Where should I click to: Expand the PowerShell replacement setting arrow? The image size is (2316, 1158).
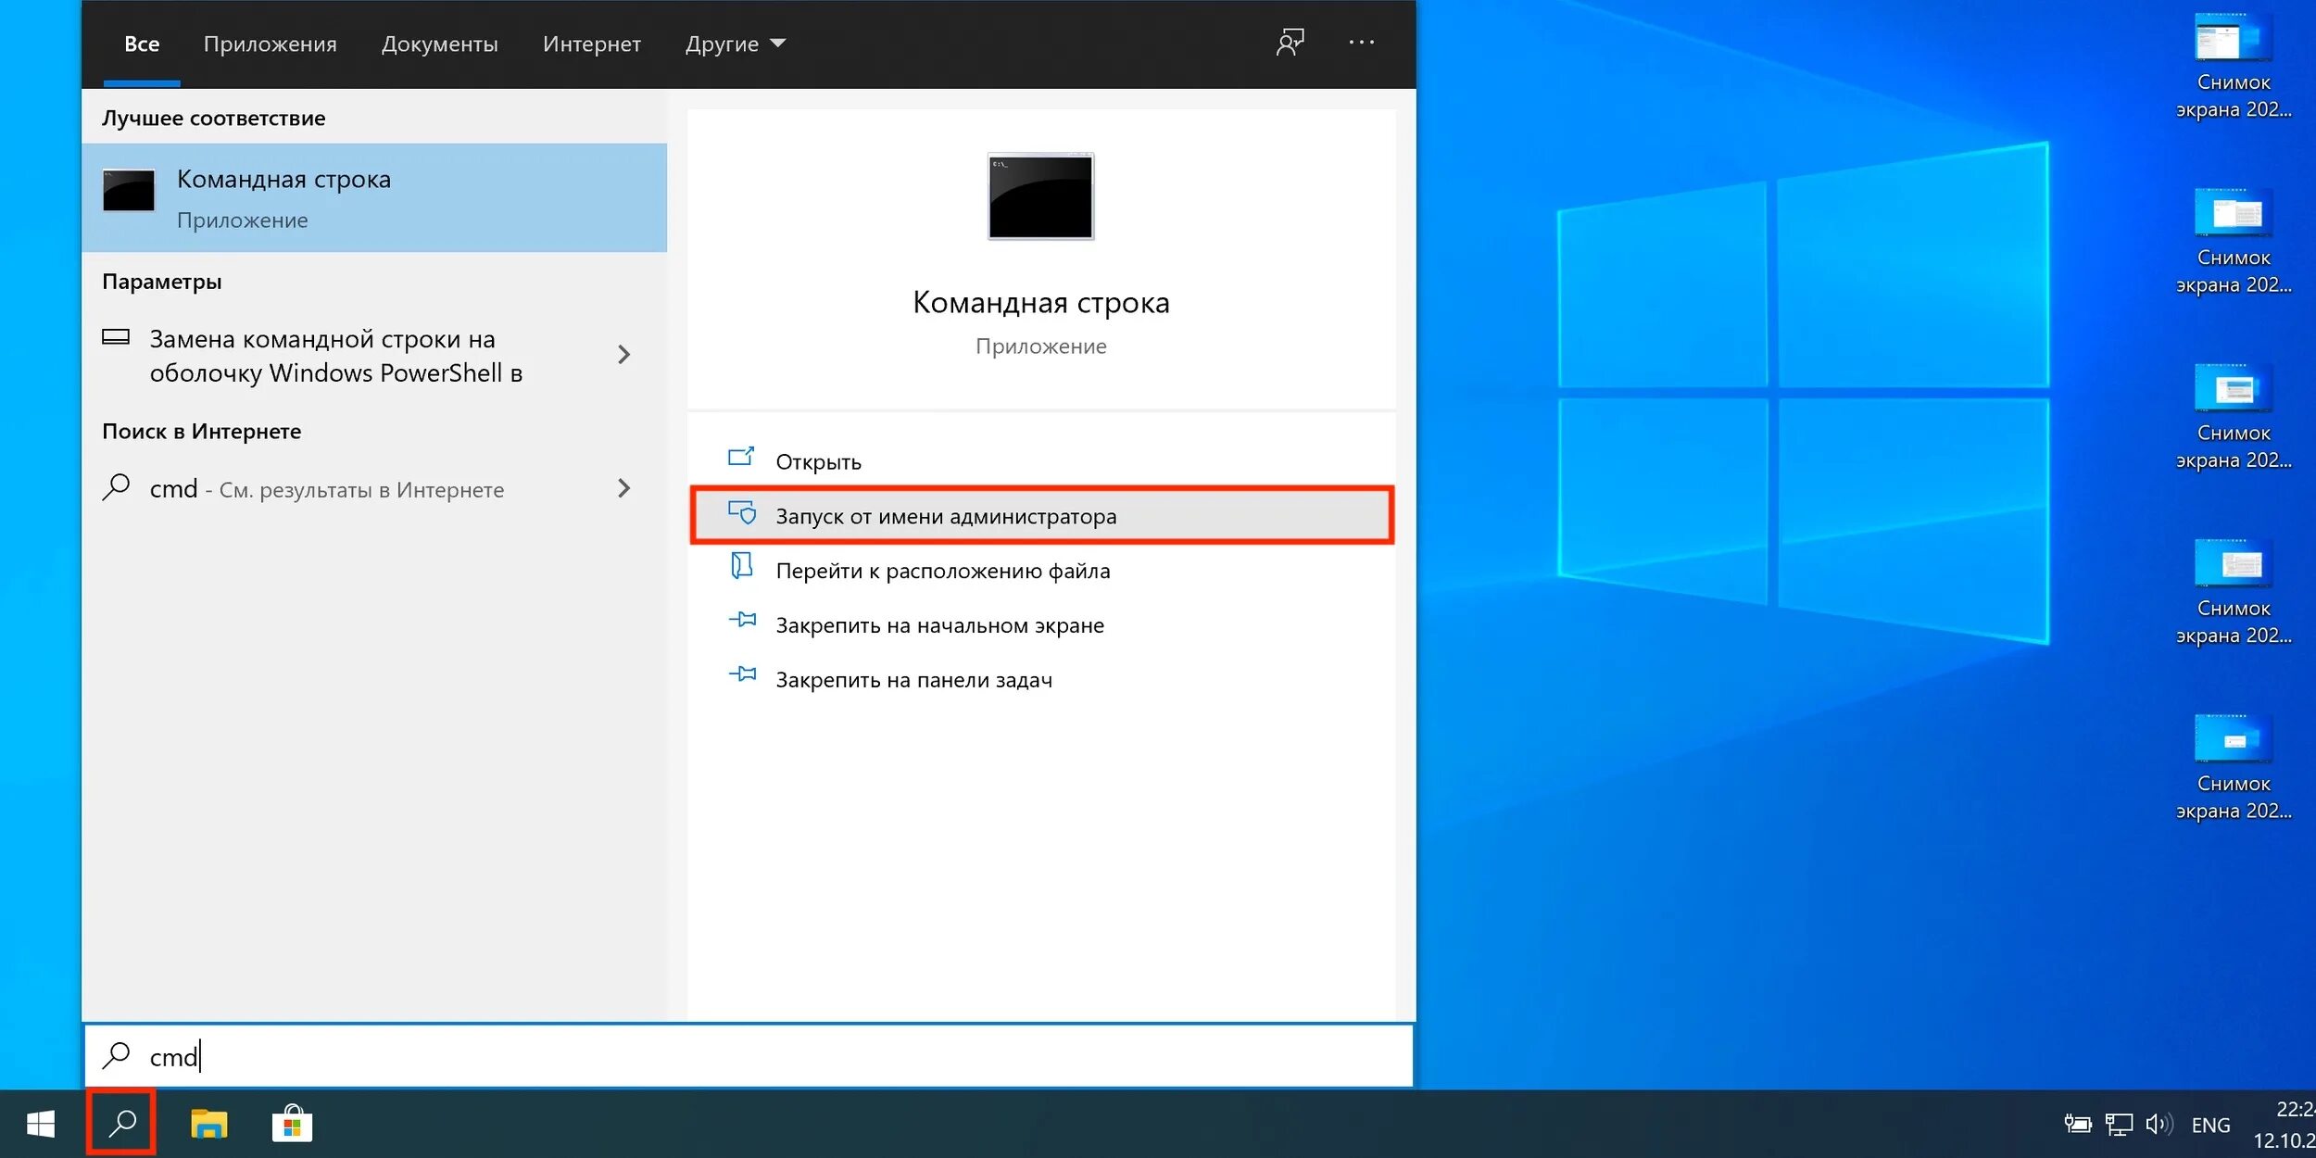point(623,355)
